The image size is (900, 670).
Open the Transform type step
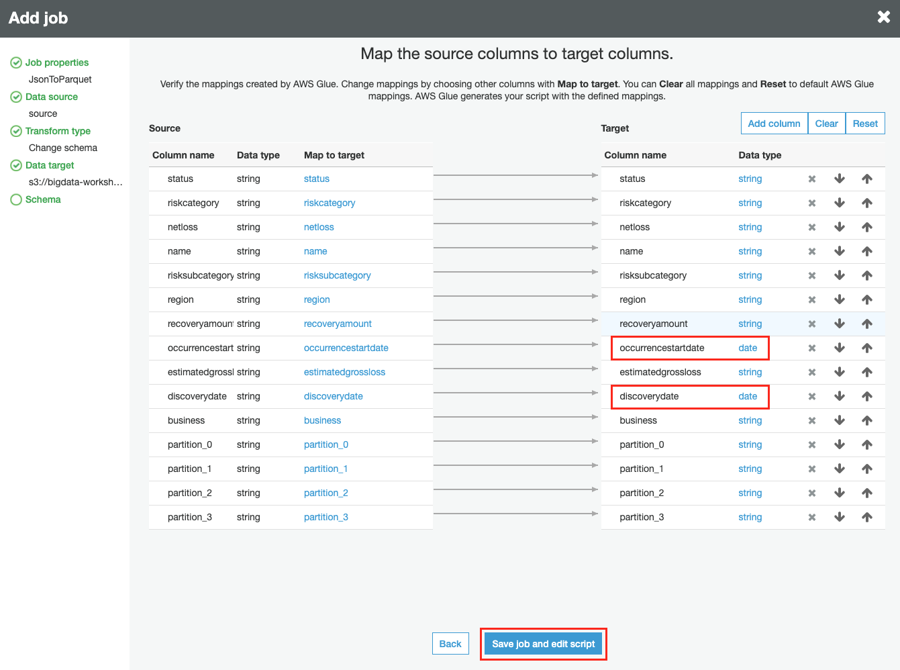[x=58, y=131]
